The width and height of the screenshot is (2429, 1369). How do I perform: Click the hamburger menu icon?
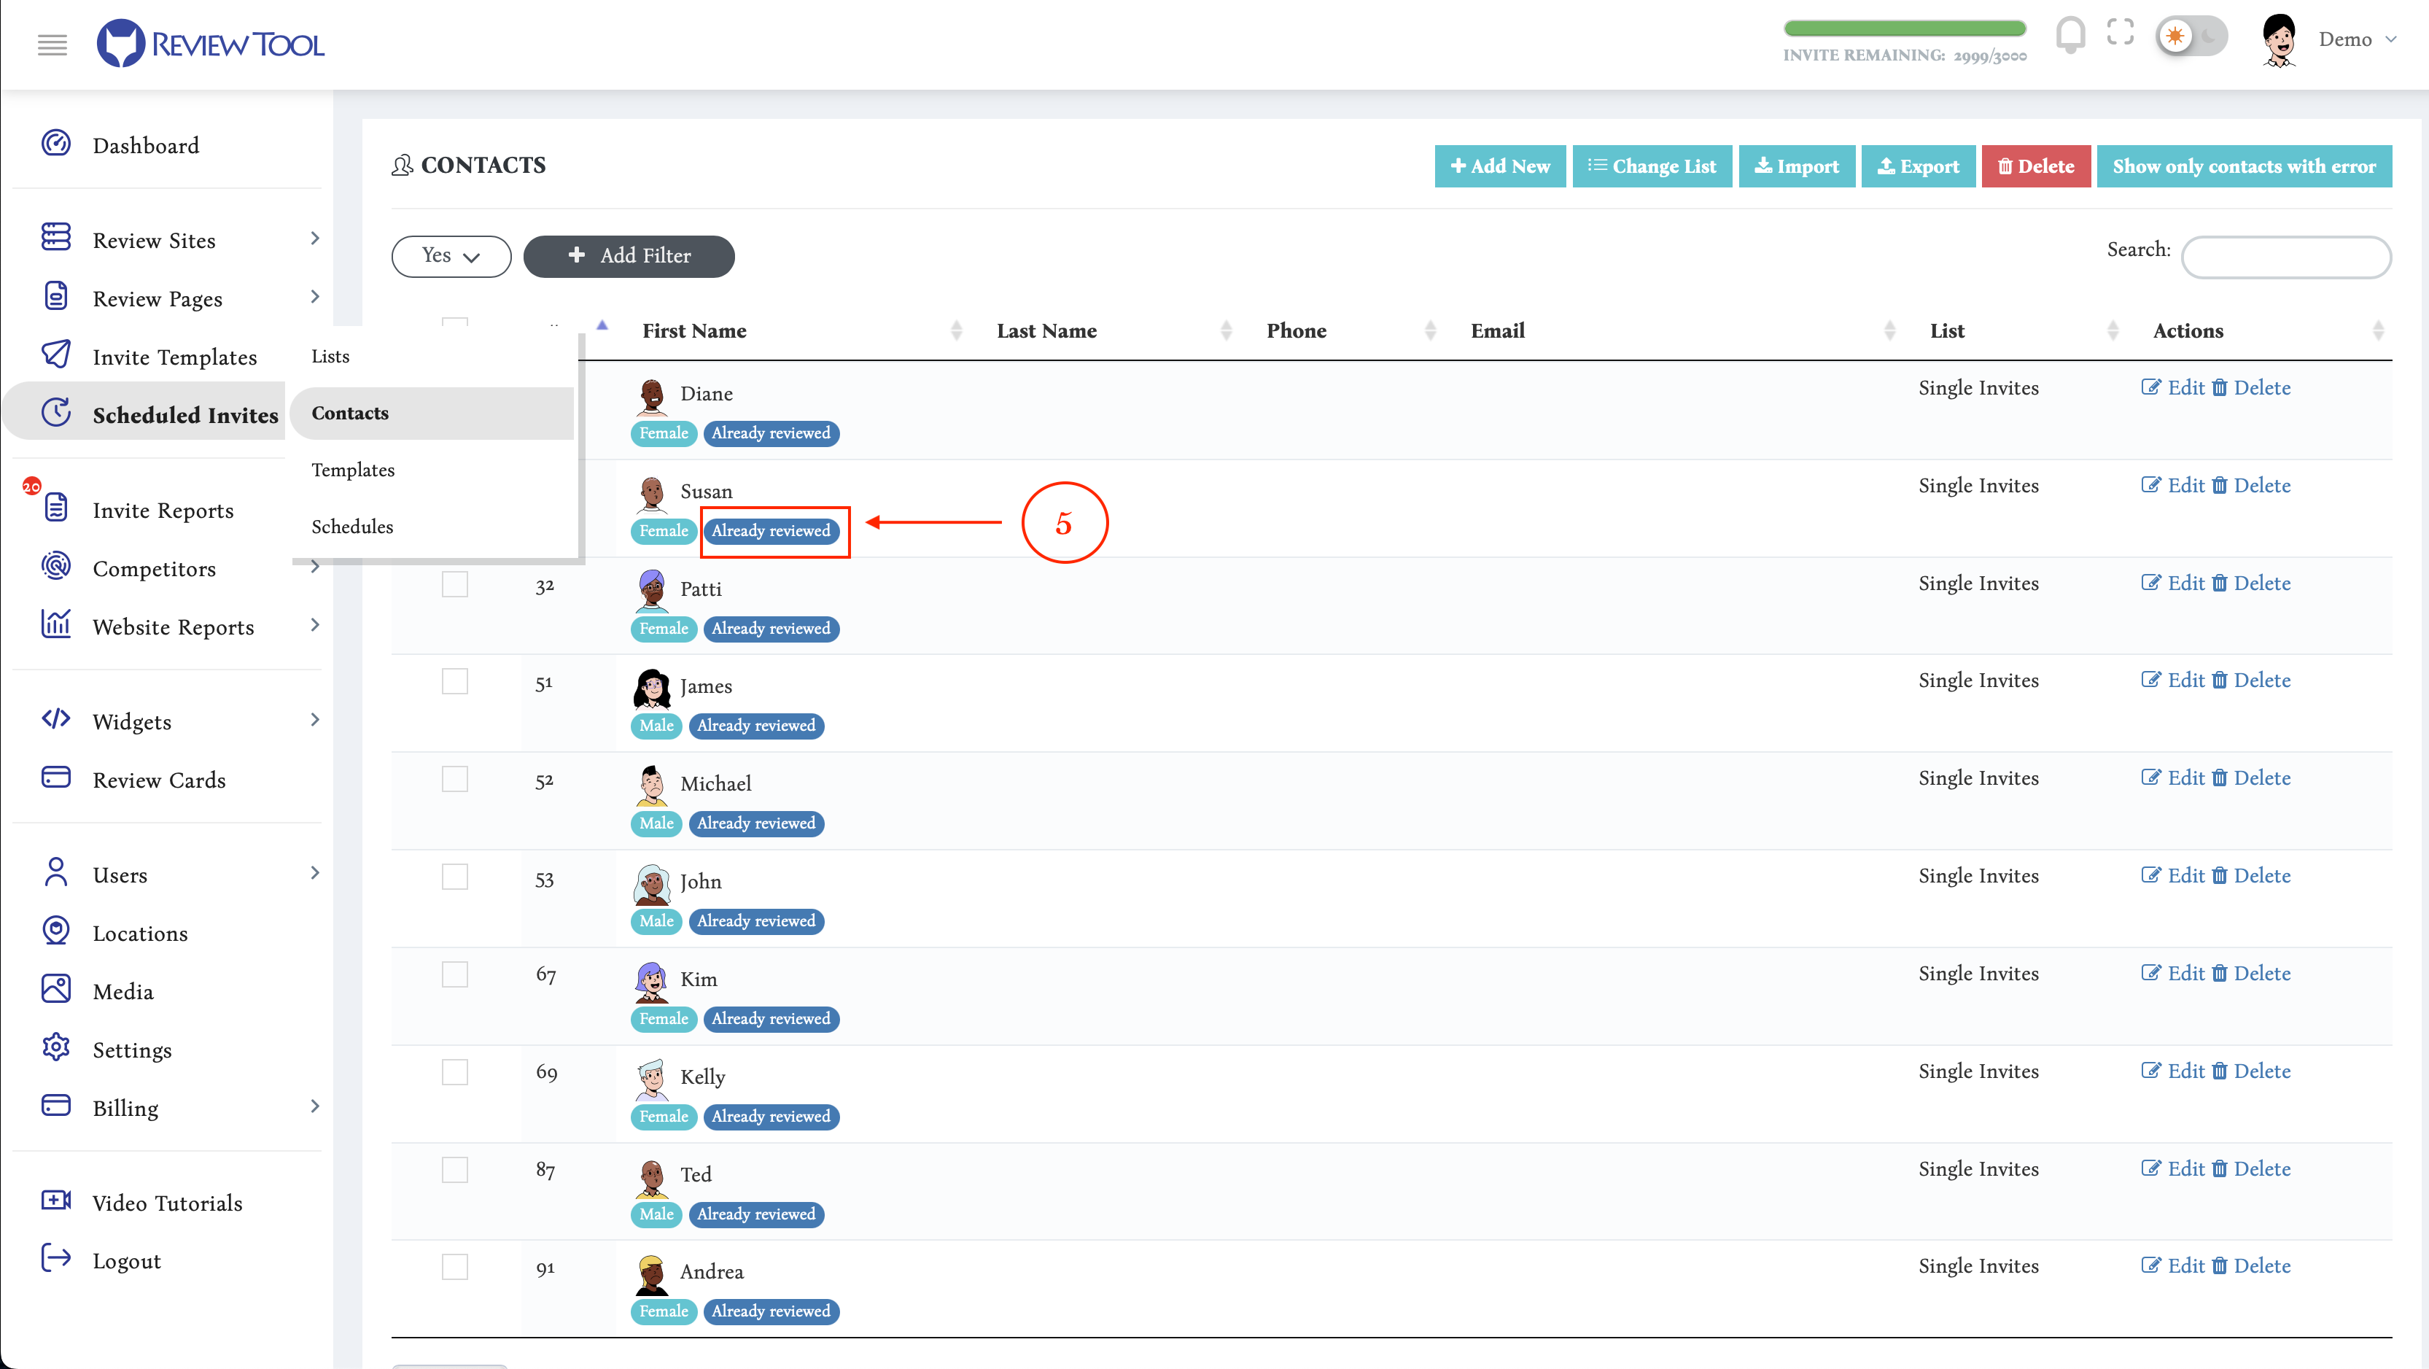52,44
